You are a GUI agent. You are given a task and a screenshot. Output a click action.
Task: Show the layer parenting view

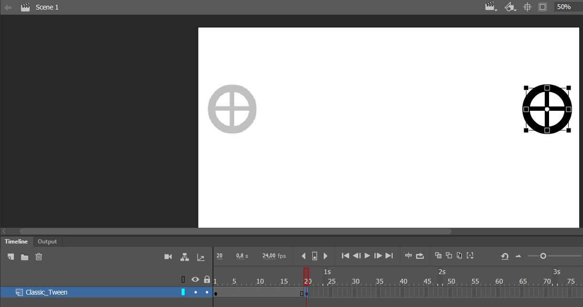[x=184, y=257]
